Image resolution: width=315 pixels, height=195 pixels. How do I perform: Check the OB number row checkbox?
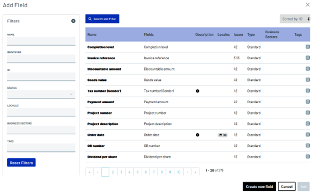click(x=308, y=146)
